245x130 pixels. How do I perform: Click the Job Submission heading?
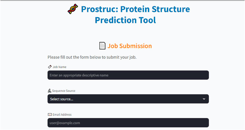tap(130, 46)
